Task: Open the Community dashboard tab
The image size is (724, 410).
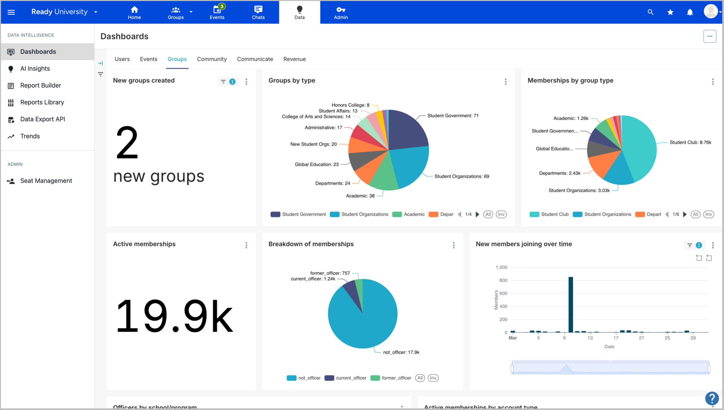Action: click(212, 59)
